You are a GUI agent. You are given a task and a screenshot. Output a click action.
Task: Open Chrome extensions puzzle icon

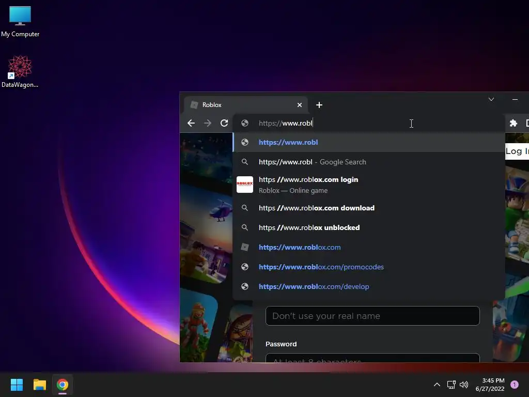point(514,123)
